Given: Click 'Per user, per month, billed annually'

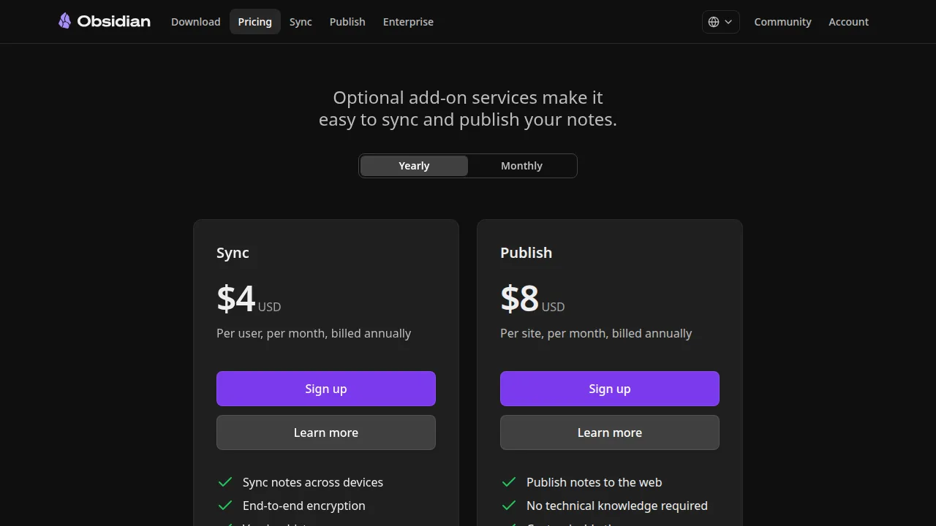Looking at the screenshot, I should (314, 333).
